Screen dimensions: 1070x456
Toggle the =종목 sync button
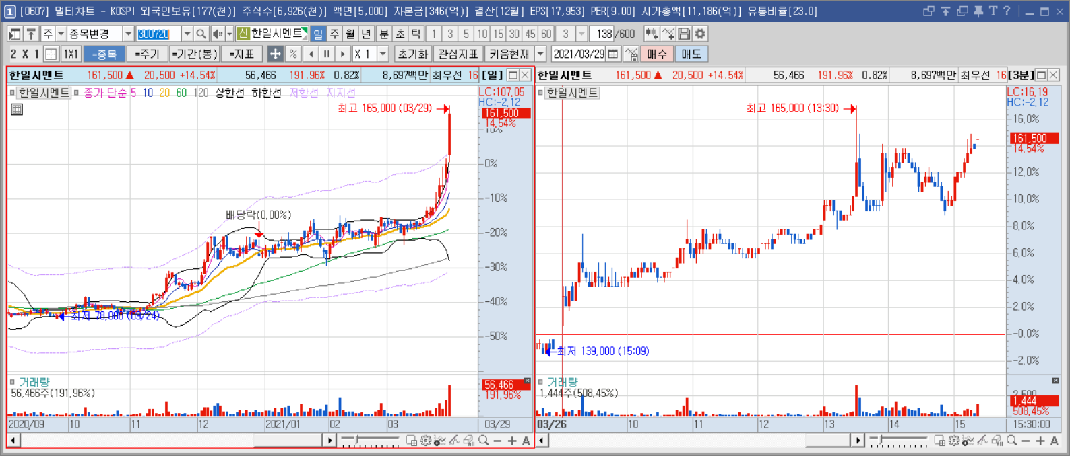tap(104, 54)
